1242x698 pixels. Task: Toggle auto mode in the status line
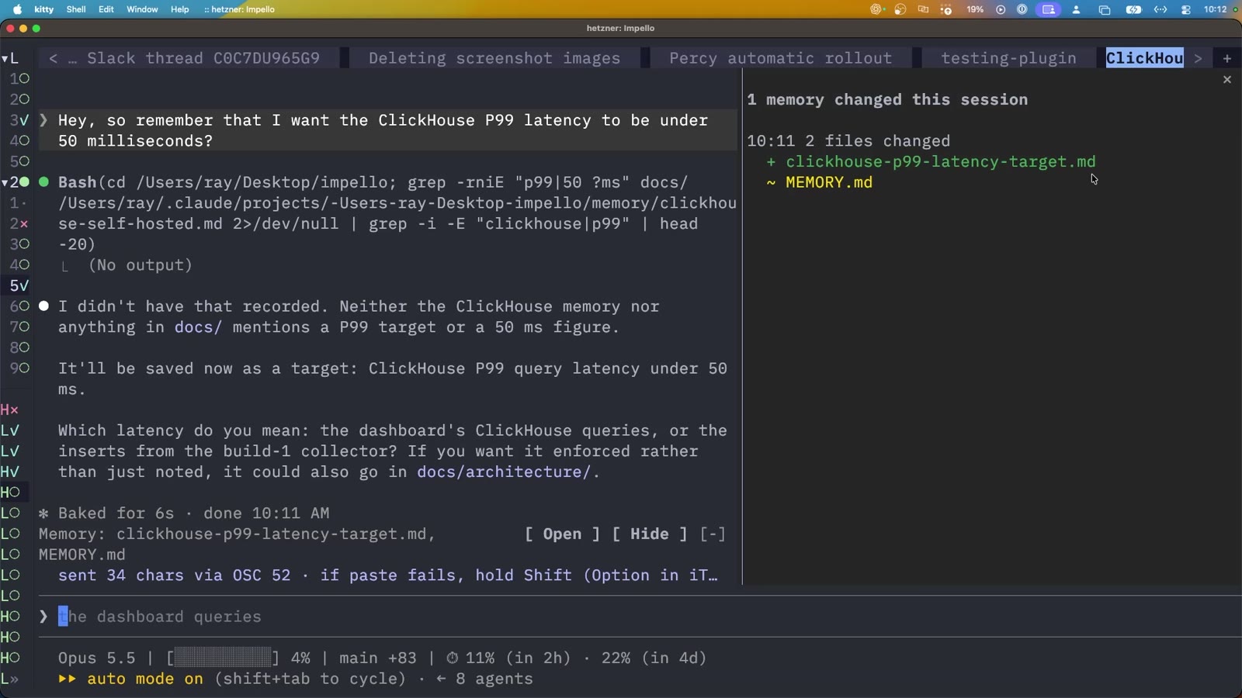(x=144, y=679)
